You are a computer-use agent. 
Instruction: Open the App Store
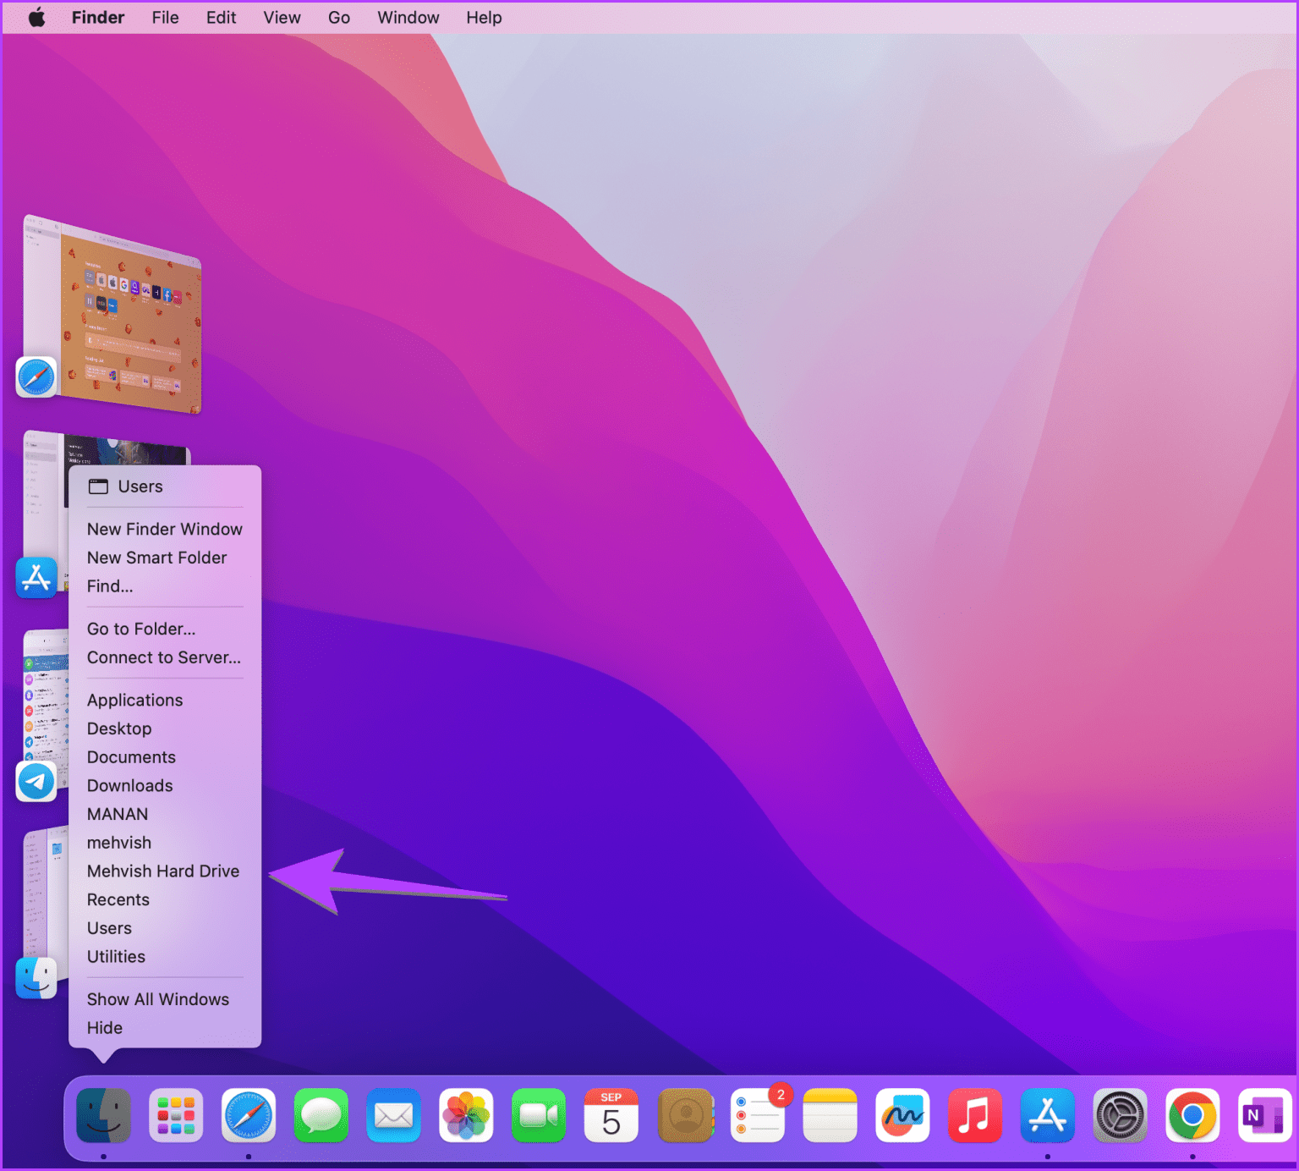[1047, 1115]
